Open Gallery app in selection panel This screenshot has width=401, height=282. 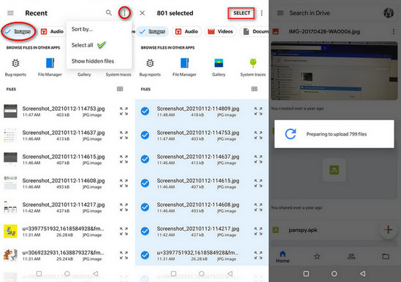pos(218,67)
